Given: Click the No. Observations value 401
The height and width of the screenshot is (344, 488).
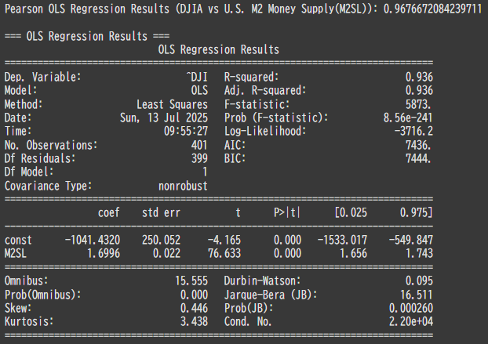Looking at the screenshot, I should click(x=199, y=145).
